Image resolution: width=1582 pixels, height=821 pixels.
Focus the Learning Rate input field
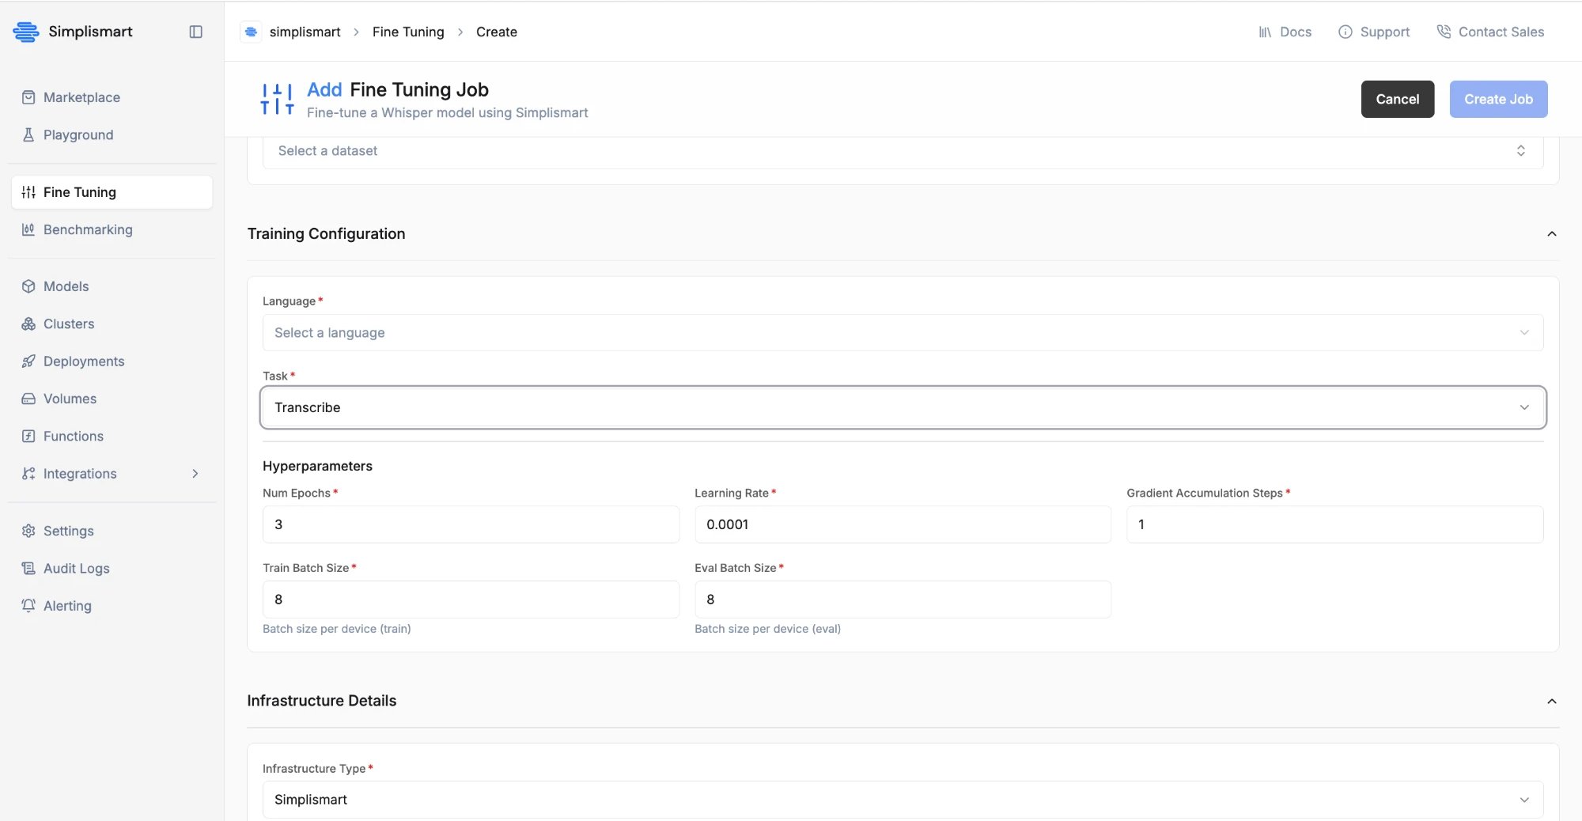pos(903,524)
